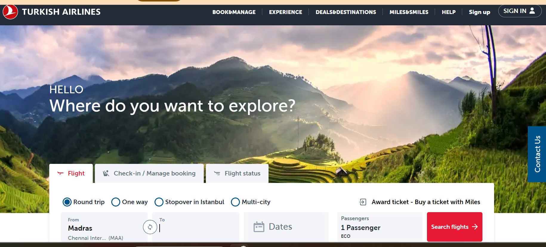
Task: Expand the MILES&SMILES menu
Action: pos(409,12)
